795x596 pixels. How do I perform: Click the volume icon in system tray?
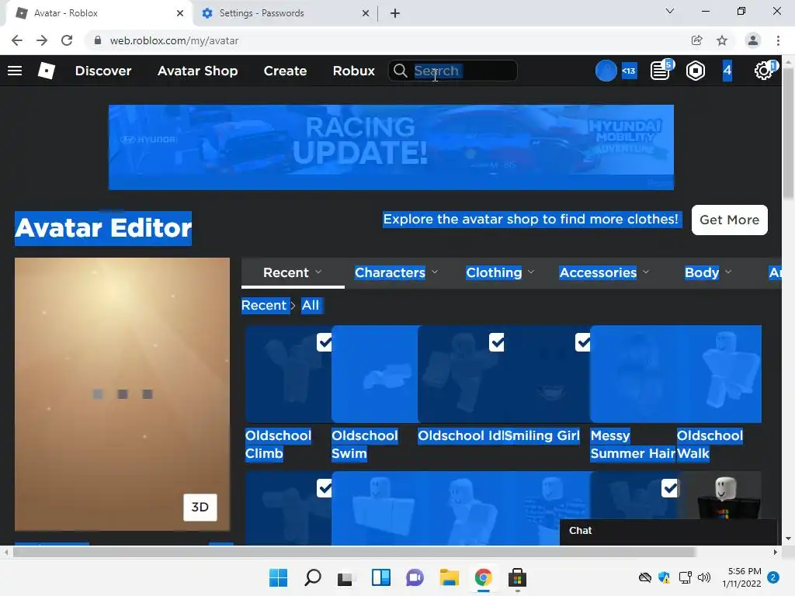click(703, 577)
